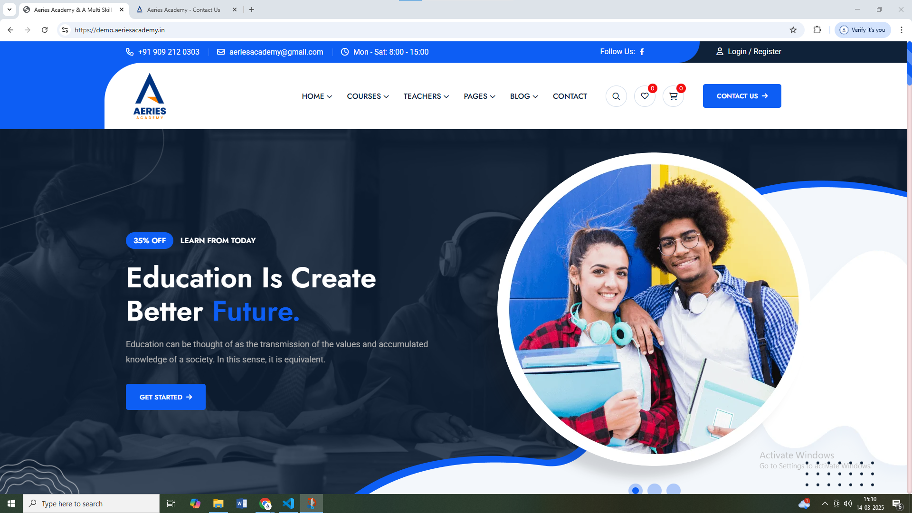Click the Aeries Academy logo

tap(150, 96)
